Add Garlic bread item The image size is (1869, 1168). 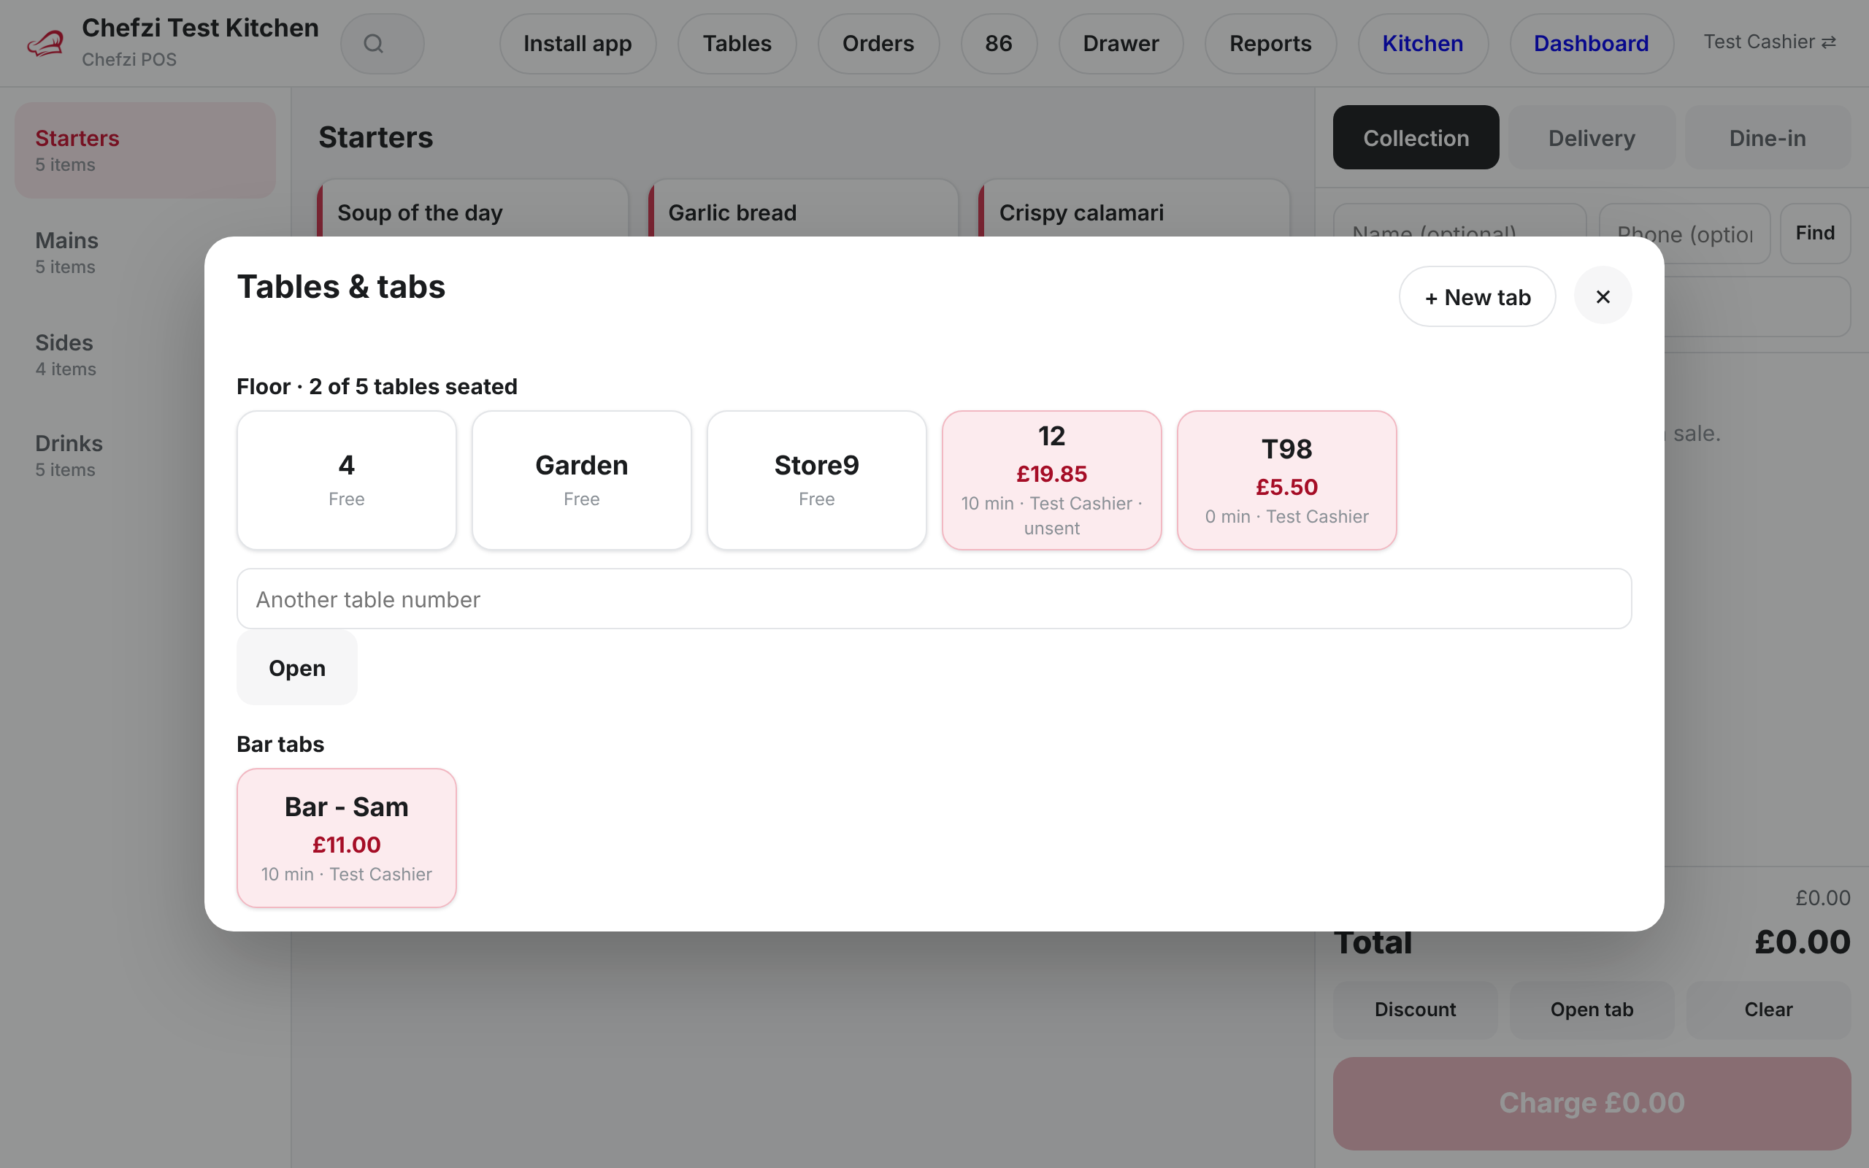[803, 210]
